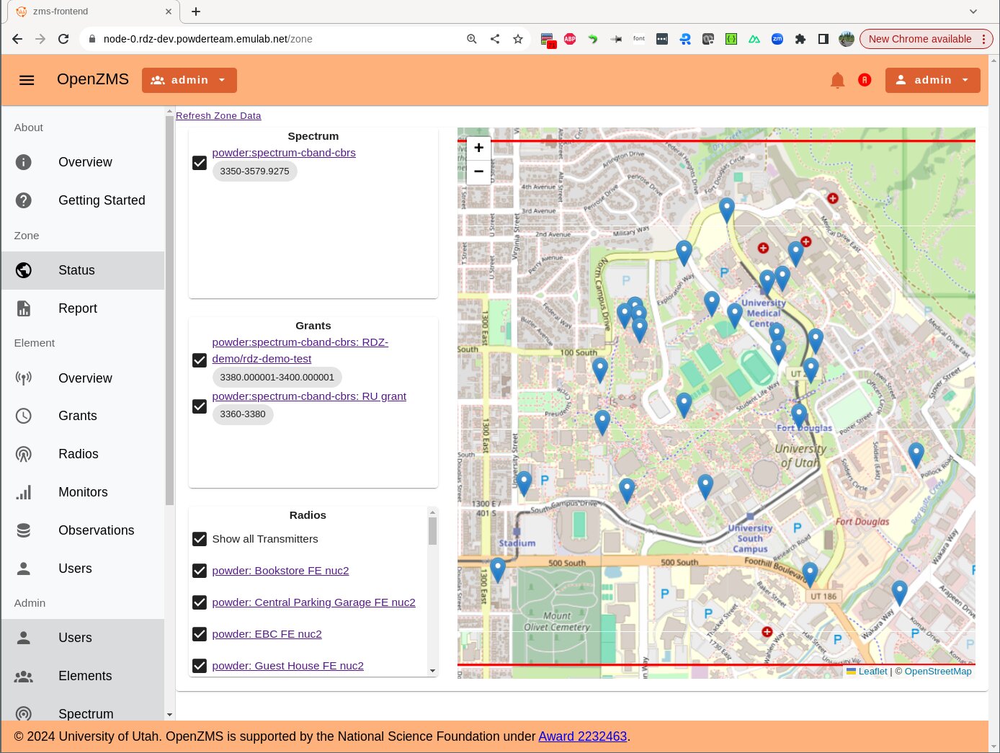Open the OpenStreetMap attribution link

pos(938,672)
